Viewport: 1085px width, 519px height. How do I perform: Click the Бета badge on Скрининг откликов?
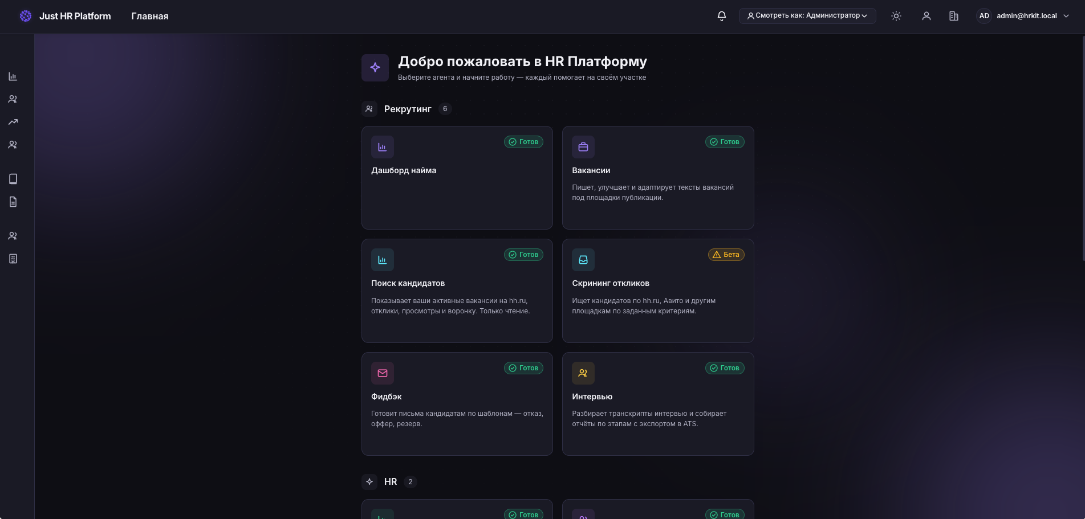[x=726, y=255]
